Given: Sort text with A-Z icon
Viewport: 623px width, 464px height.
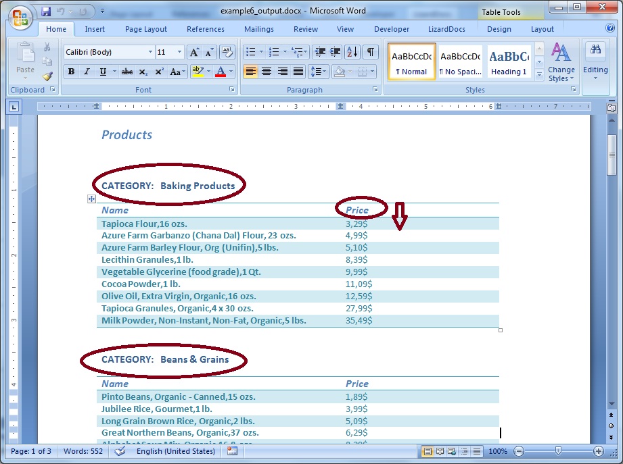Looking at the screenshot, I should coord(352,52).
